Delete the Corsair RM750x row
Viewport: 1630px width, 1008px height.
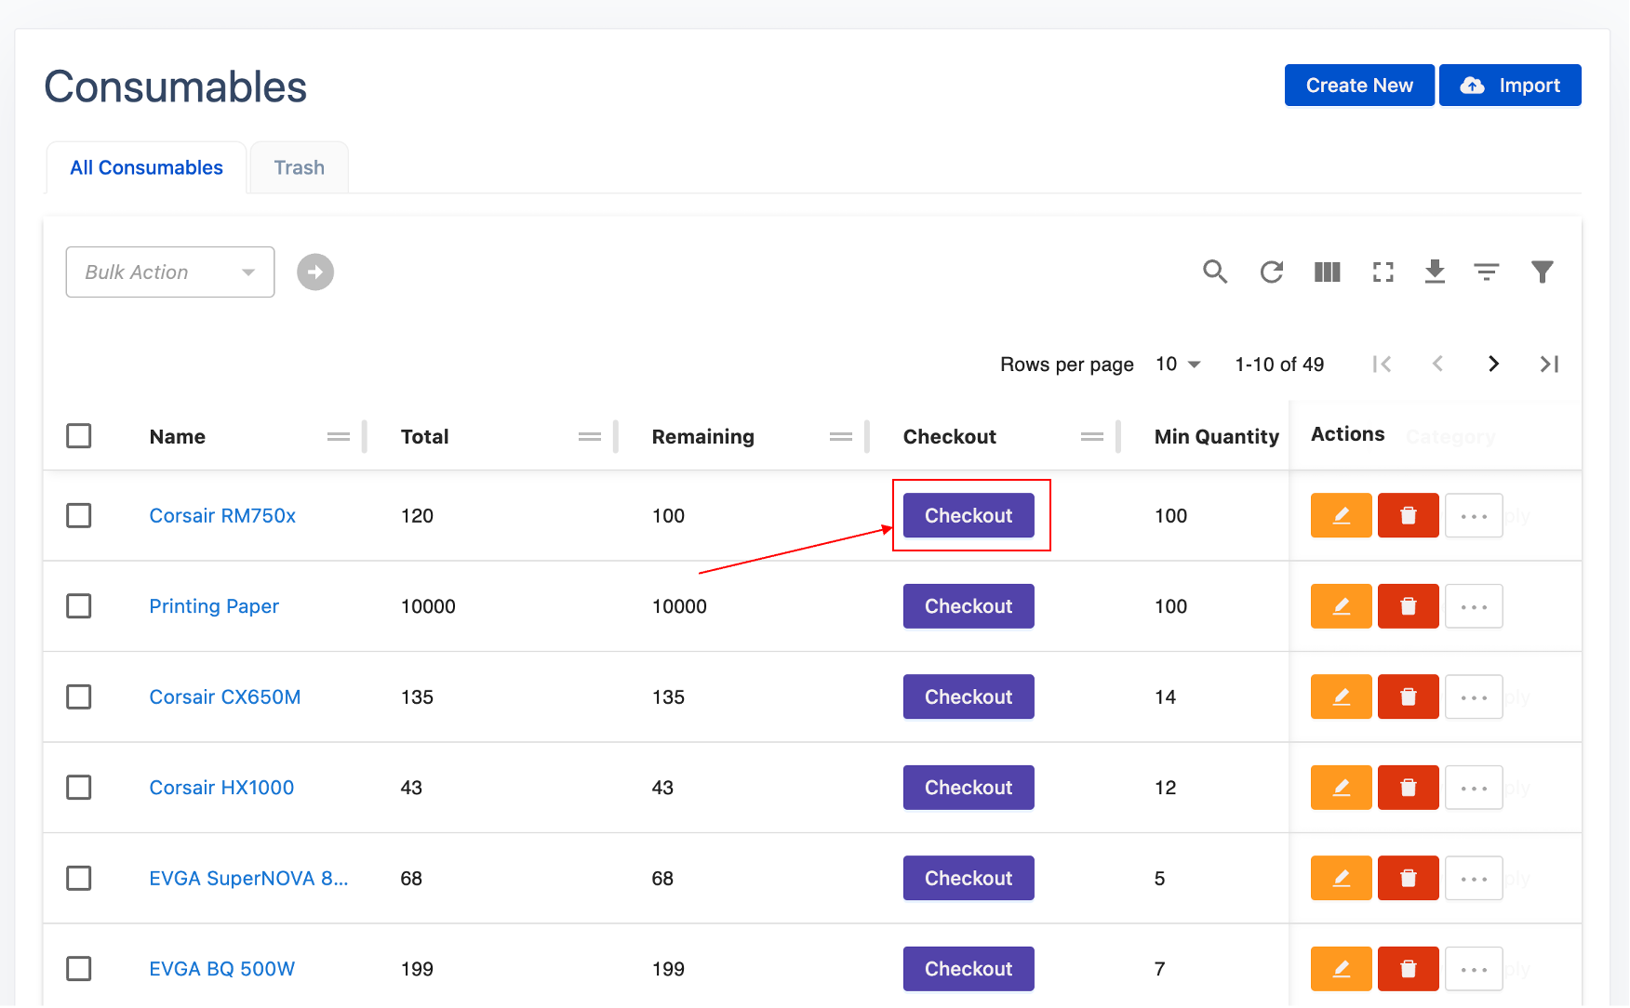(x=1408, y=515)
